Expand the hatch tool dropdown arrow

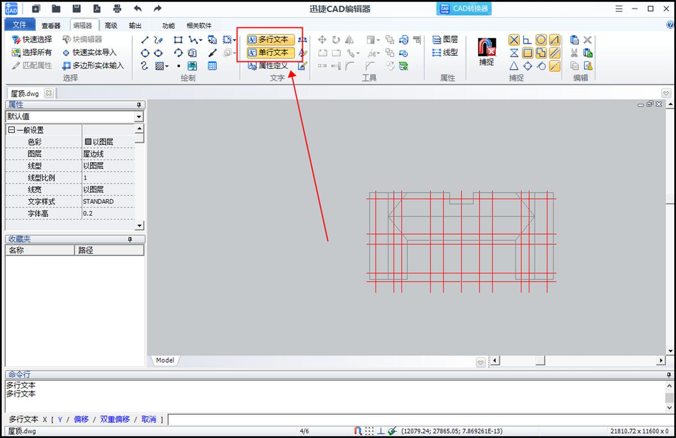[167, 66]
